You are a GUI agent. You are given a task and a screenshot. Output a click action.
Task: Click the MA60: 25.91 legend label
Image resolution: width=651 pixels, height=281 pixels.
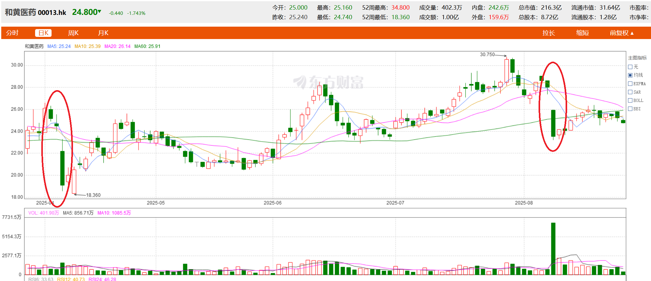pyautogui.click(x=147, y=46)
